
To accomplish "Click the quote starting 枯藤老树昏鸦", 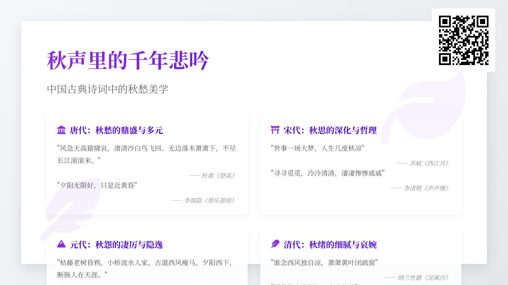I will [145, 269].
